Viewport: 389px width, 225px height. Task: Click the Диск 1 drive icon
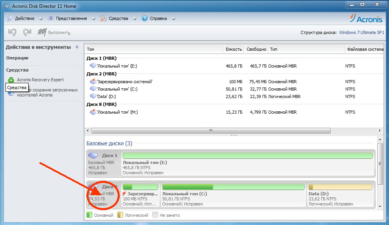(x=93, y=155)
